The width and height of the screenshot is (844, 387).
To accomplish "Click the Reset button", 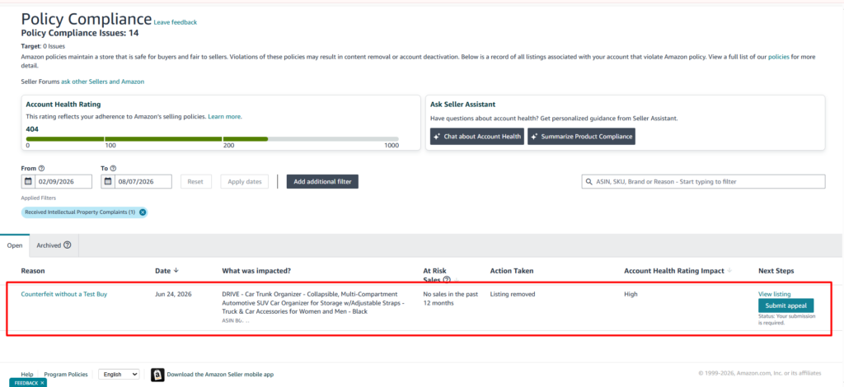I will tap(195, 182).
